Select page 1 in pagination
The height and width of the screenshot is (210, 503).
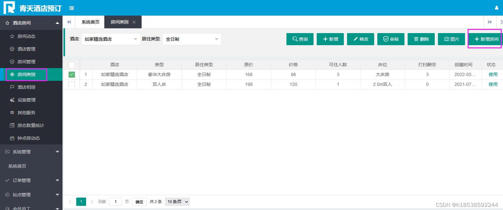(81, 202)
